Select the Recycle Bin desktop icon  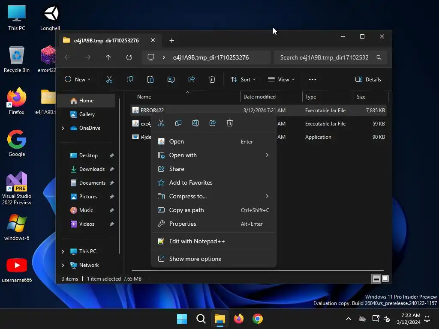tap(17, 59)
